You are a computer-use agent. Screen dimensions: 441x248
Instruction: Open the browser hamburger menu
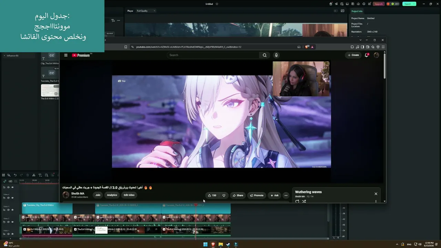(383, 47)
